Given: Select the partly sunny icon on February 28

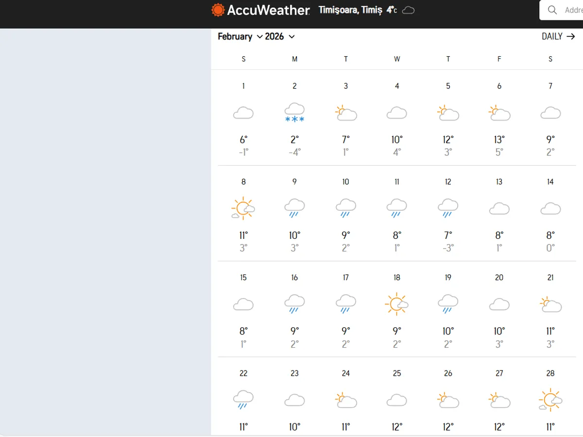Looking at the screenshot, I should (550, 399).
